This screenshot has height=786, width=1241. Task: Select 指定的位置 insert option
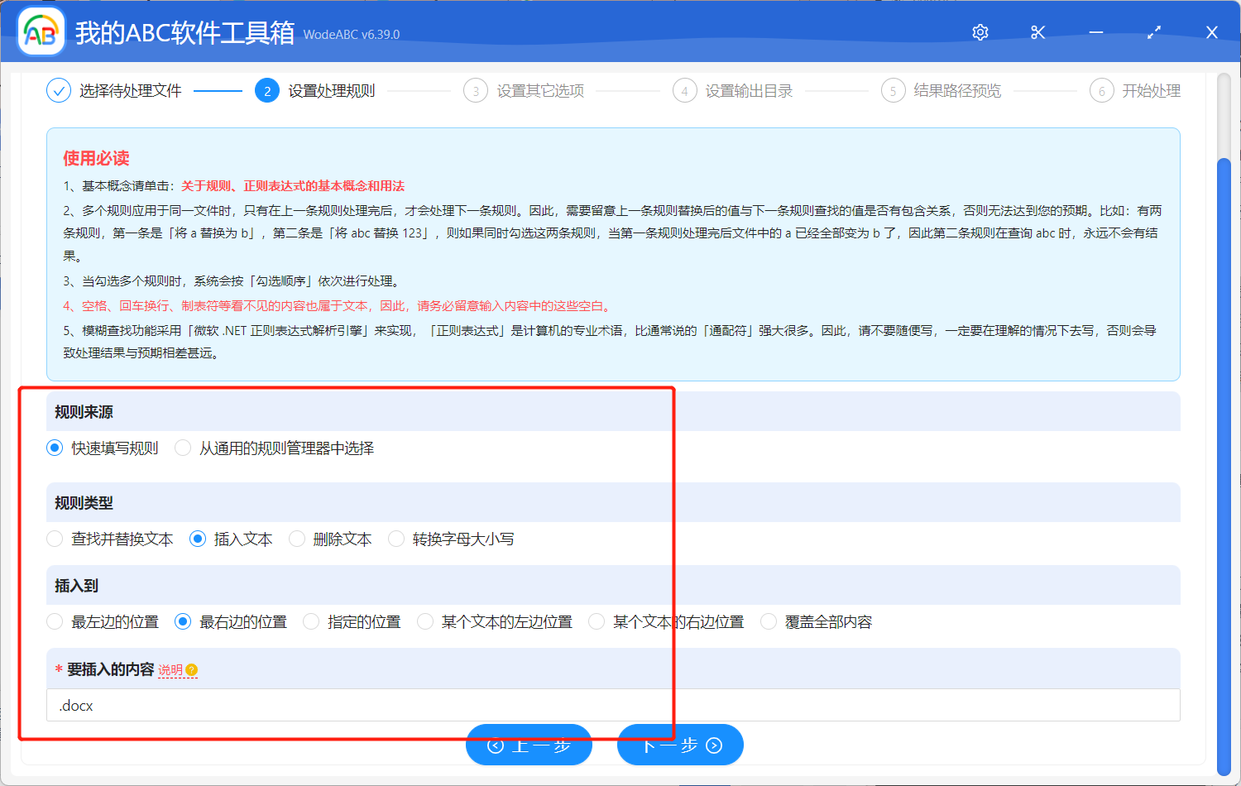pos(310,621)
